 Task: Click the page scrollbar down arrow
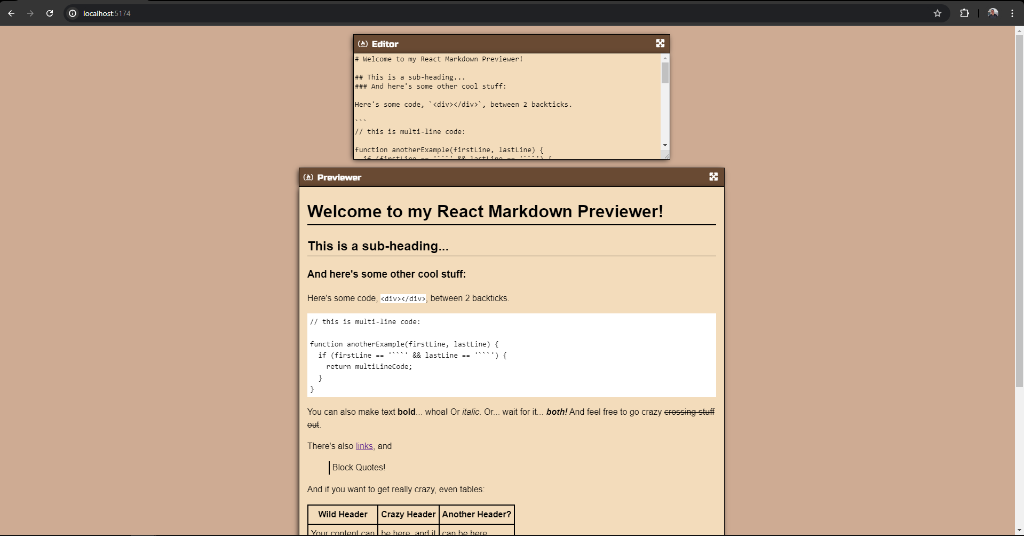pos(1019,530)
